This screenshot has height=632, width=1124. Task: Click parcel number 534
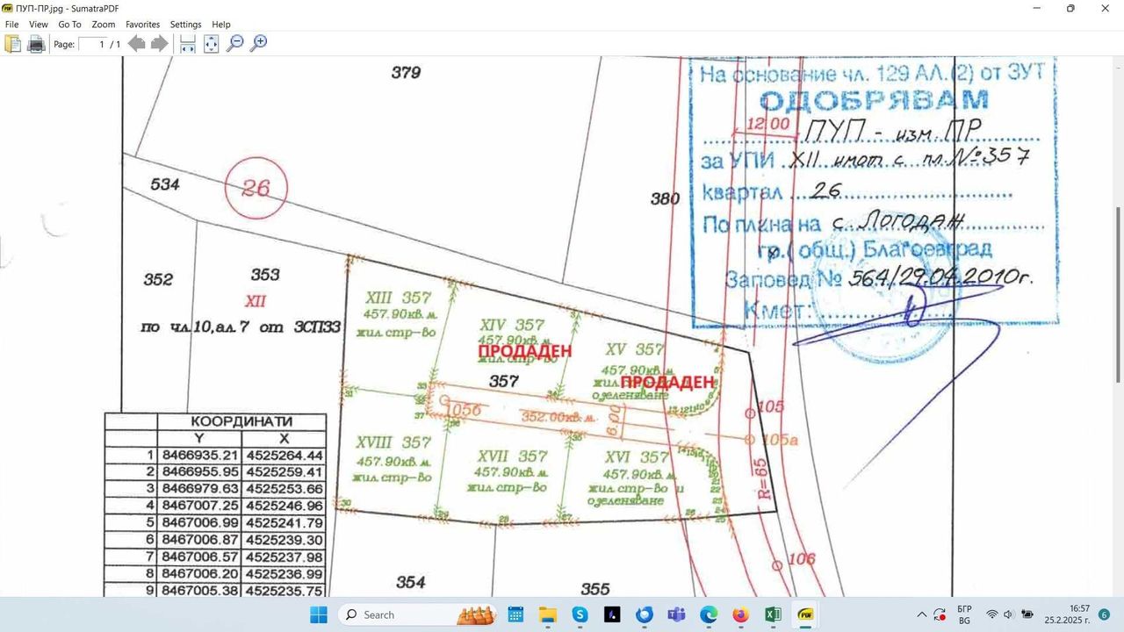click(x=165, y=184)
